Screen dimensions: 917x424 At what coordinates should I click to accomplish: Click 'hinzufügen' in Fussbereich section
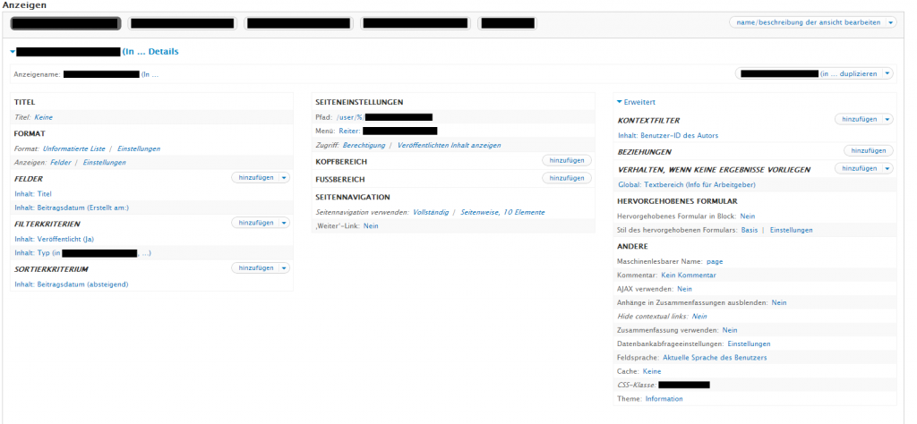coord(566,178)
